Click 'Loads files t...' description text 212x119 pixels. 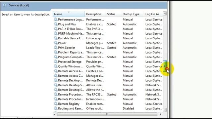(x=95, y=48)
